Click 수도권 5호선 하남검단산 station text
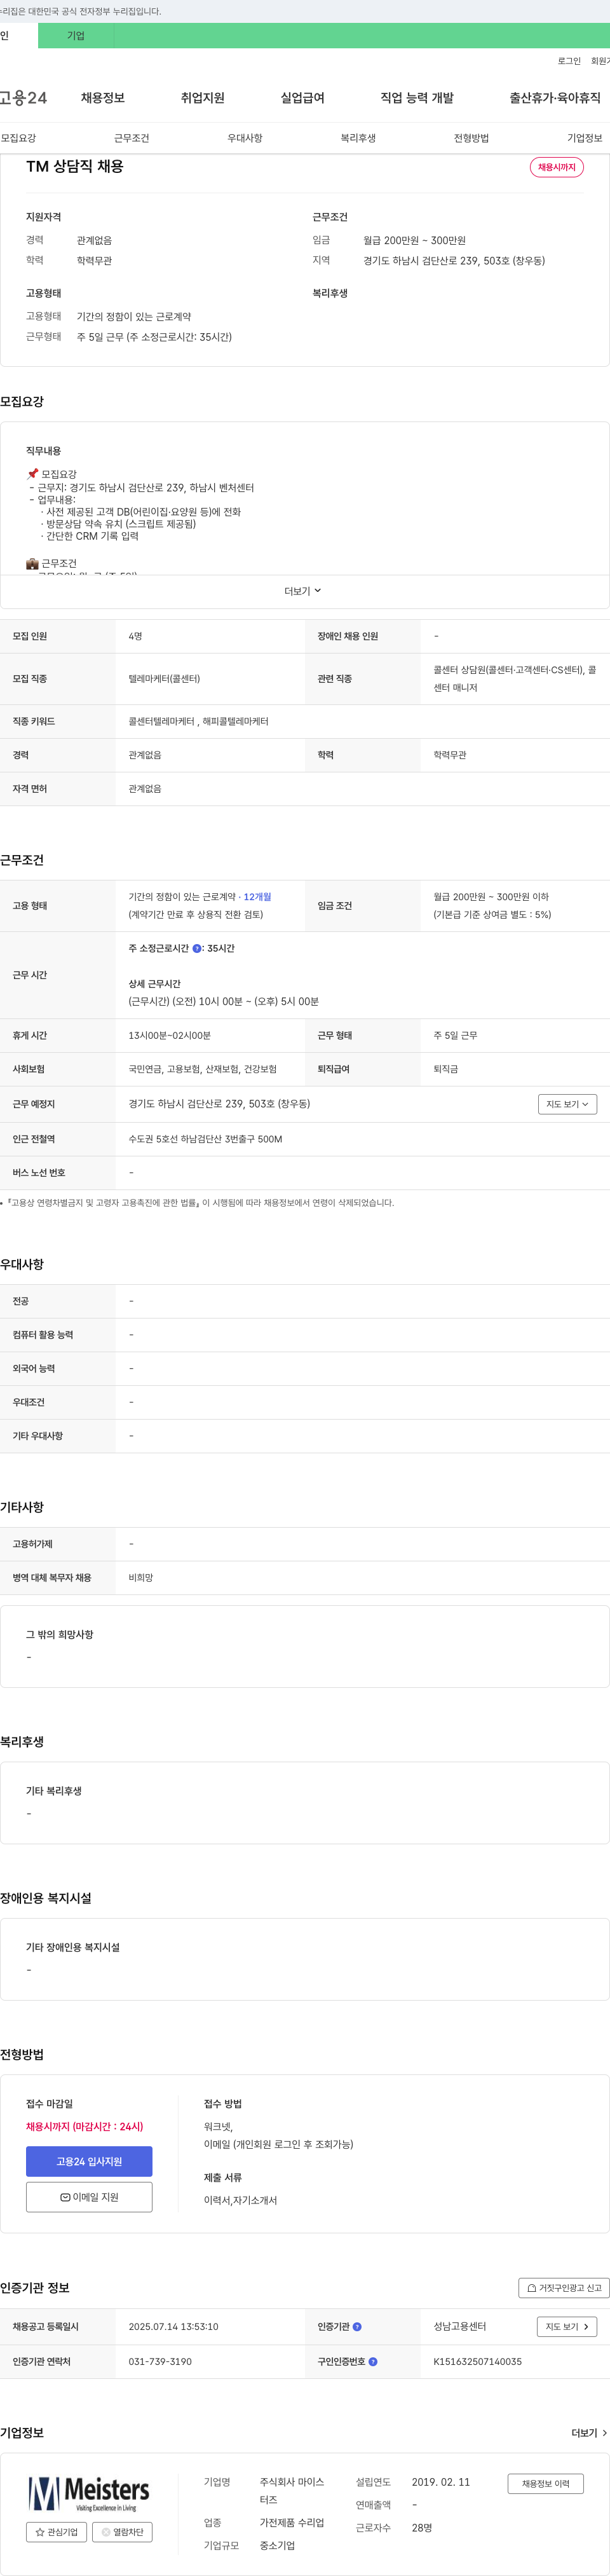Screen dimensions: 610x2576 coord(205,1139)
